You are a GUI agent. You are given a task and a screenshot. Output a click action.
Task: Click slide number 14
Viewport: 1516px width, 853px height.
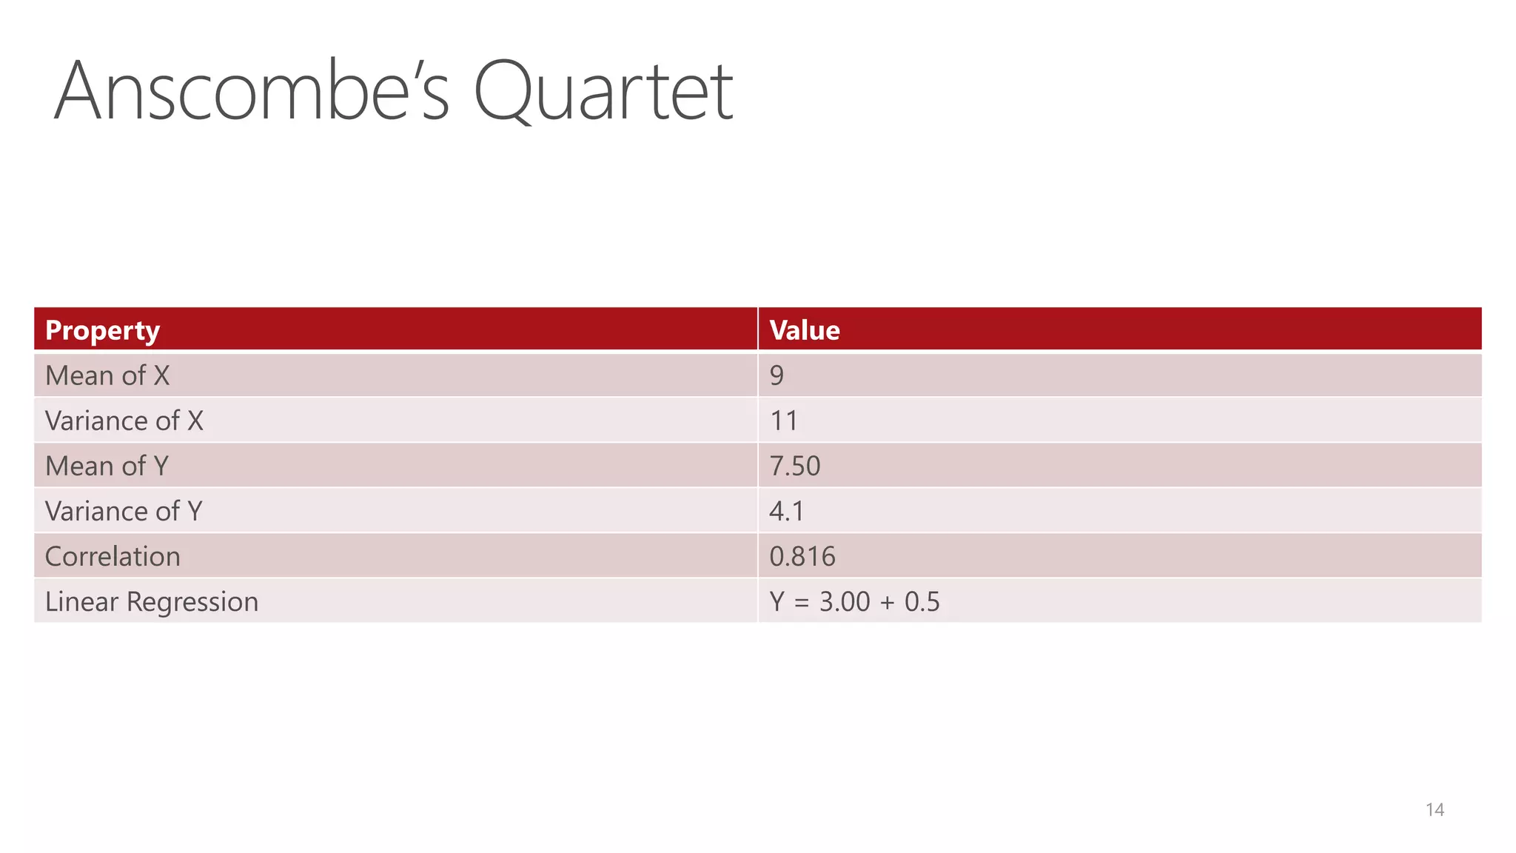(1435, 809)
